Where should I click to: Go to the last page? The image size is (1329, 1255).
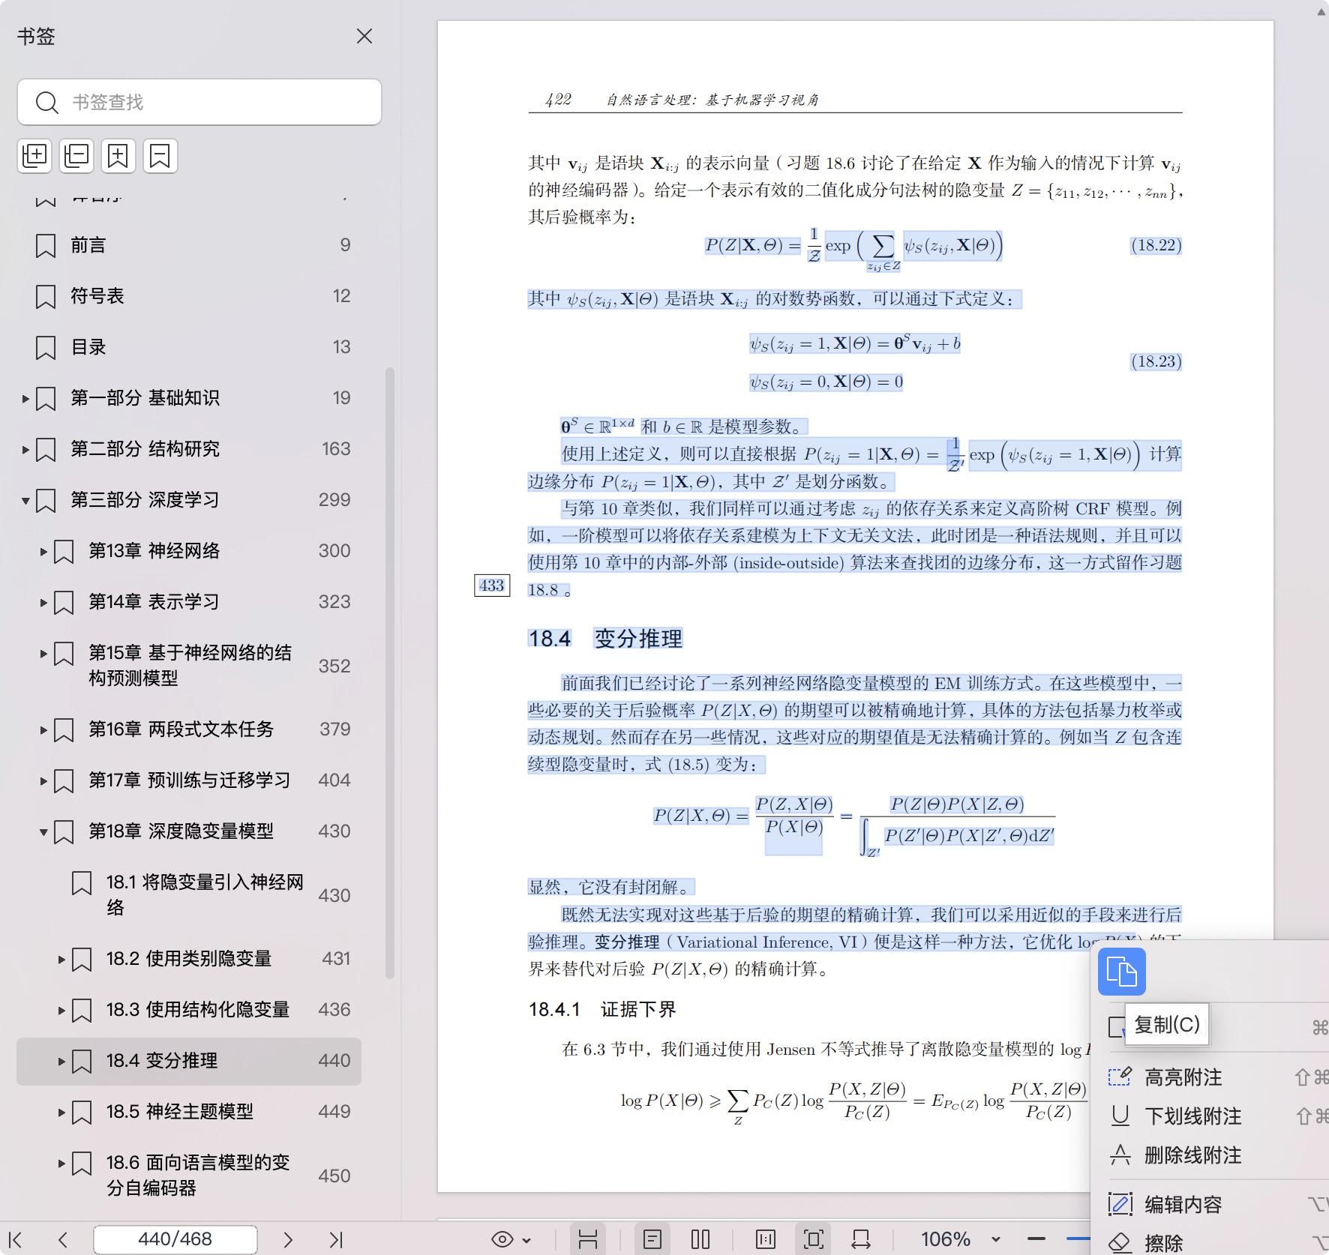pos(336,1240)
